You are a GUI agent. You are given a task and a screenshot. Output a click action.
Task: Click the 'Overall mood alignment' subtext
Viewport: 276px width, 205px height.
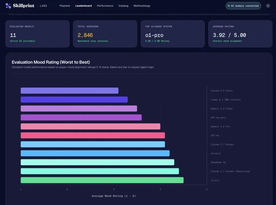[x=227, y=41]
